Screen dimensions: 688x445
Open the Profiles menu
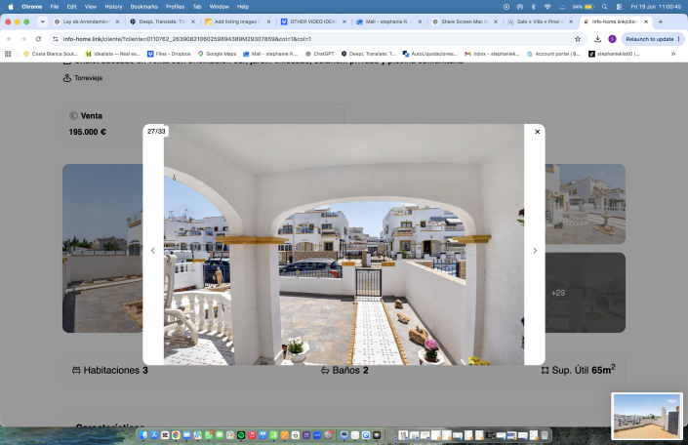[x=175, y=7]
